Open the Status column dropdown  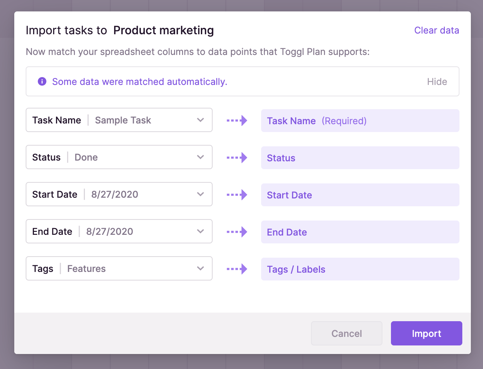[200, 157]
